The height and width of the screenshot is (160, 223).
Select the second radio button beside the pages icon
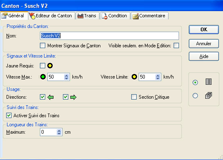click(195, 95)
